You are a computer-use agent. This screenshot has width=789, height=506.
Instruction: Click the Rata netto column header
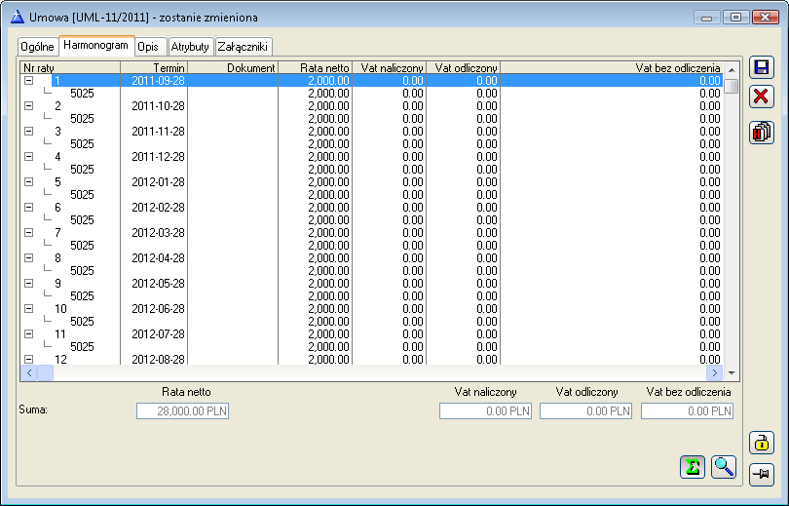(x=315, y=67)
